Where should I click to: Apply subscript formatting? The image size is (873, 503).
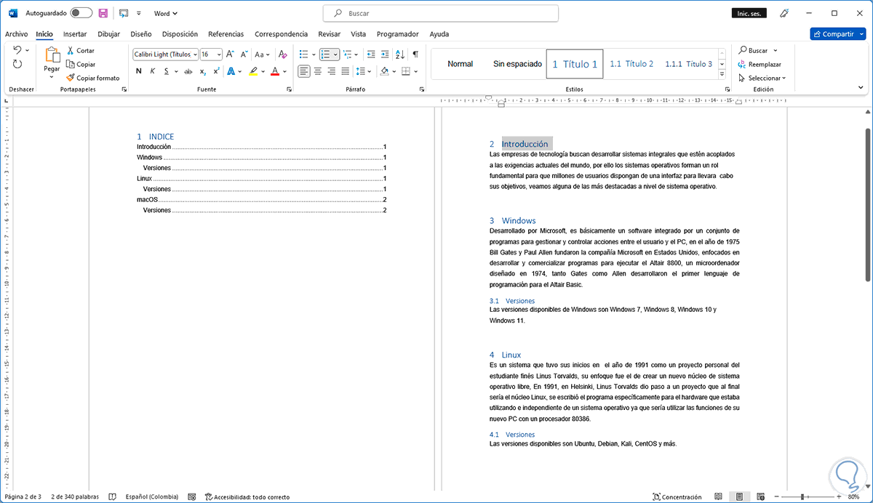tap(203, 71)
